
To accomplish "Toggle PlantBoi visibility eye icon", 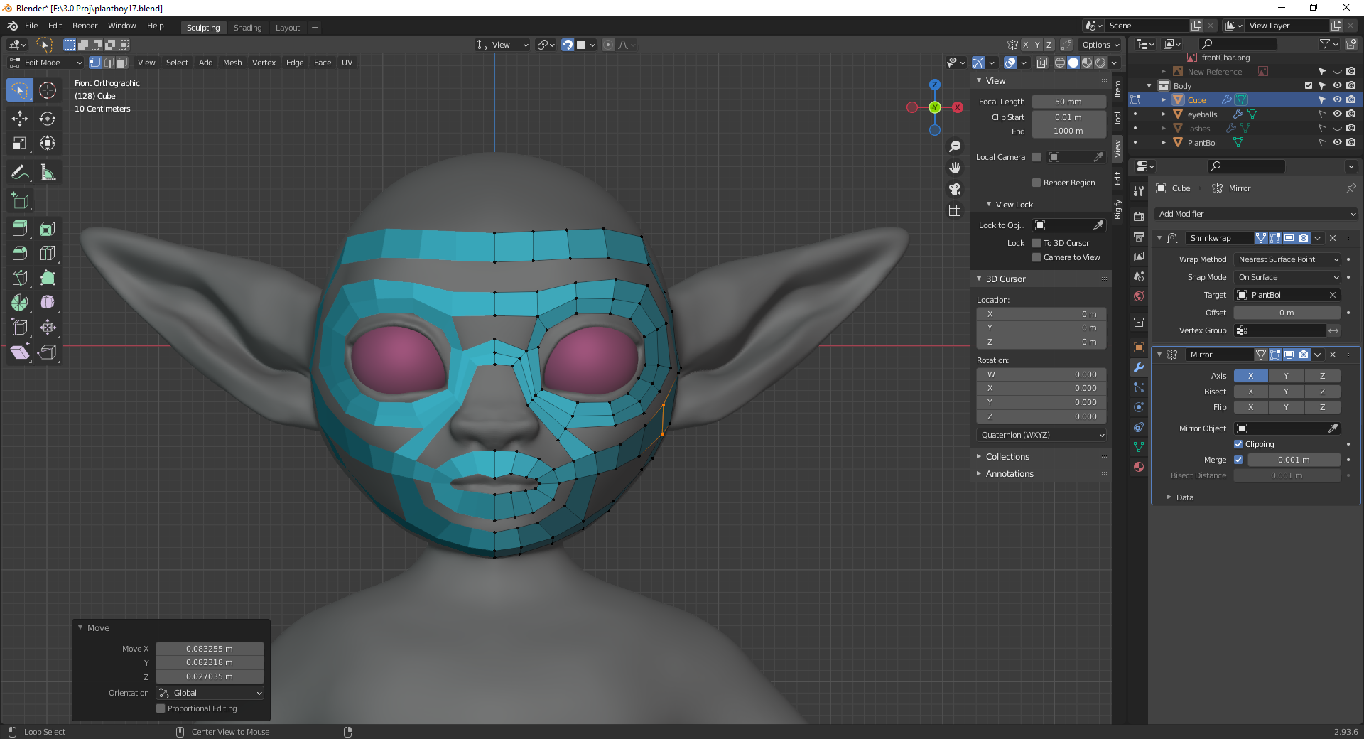I will point(1337,142).
